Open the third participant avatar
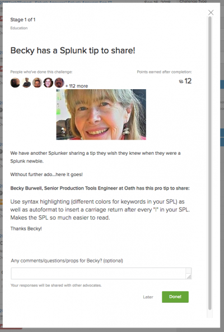 click(x=37, y=82)
